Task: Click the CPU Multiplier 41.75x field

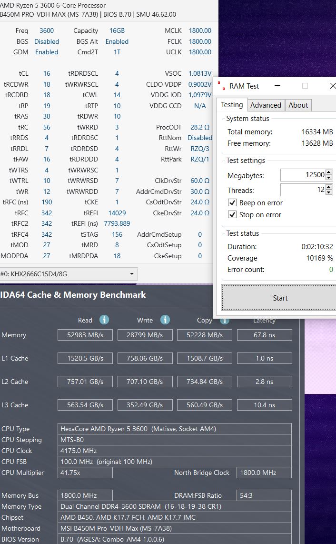Action: coord(85,473)
